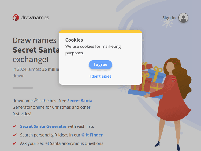Image resolution: width=201 pixels, height=151 pixels.
Task: Follow the Secret Santa Generator link
Action: [43, 126]
